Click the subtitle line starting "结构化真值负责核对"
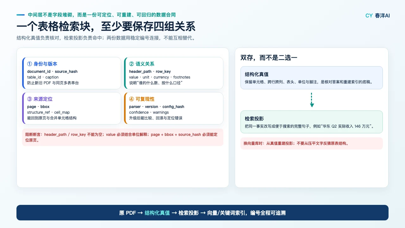 pos(106,38)
